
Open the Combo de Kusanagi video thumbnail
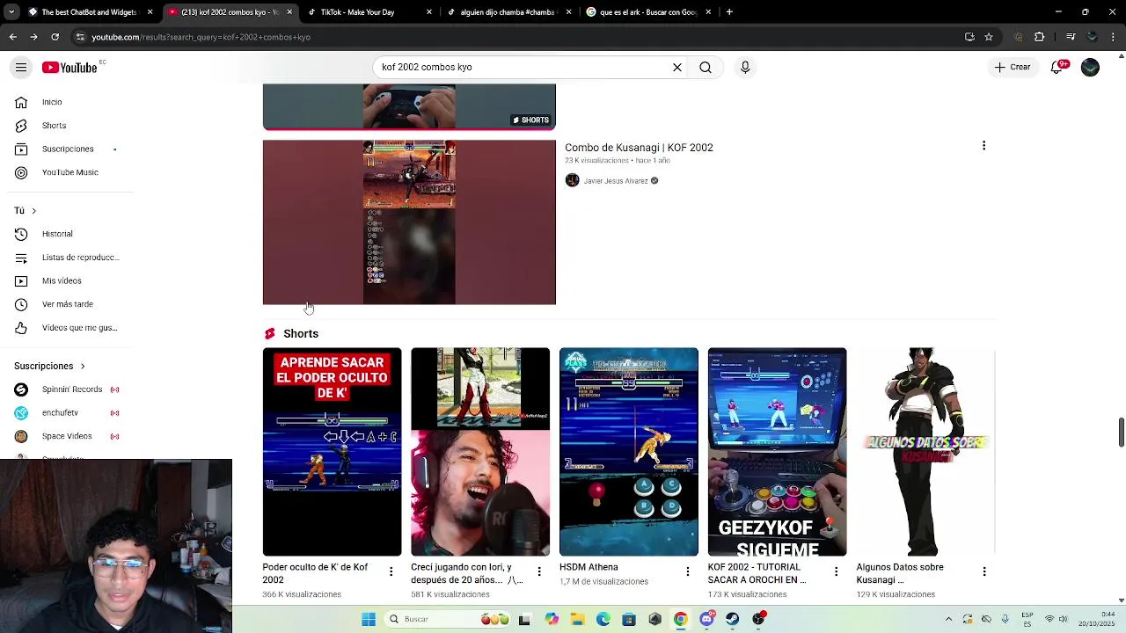click(x=409, y=222)
